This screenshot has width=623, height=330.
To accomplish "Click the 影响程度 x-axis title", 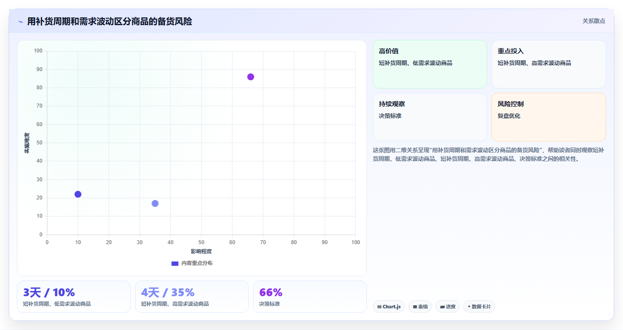I will [x=201, y=252].
